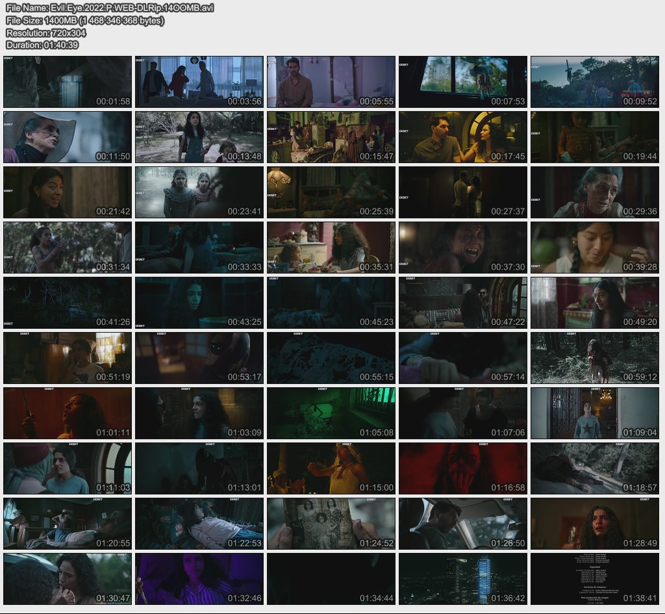Open the old photograph frame at 01:24:52
The image size is (665, 614).
tap(331, 524)
